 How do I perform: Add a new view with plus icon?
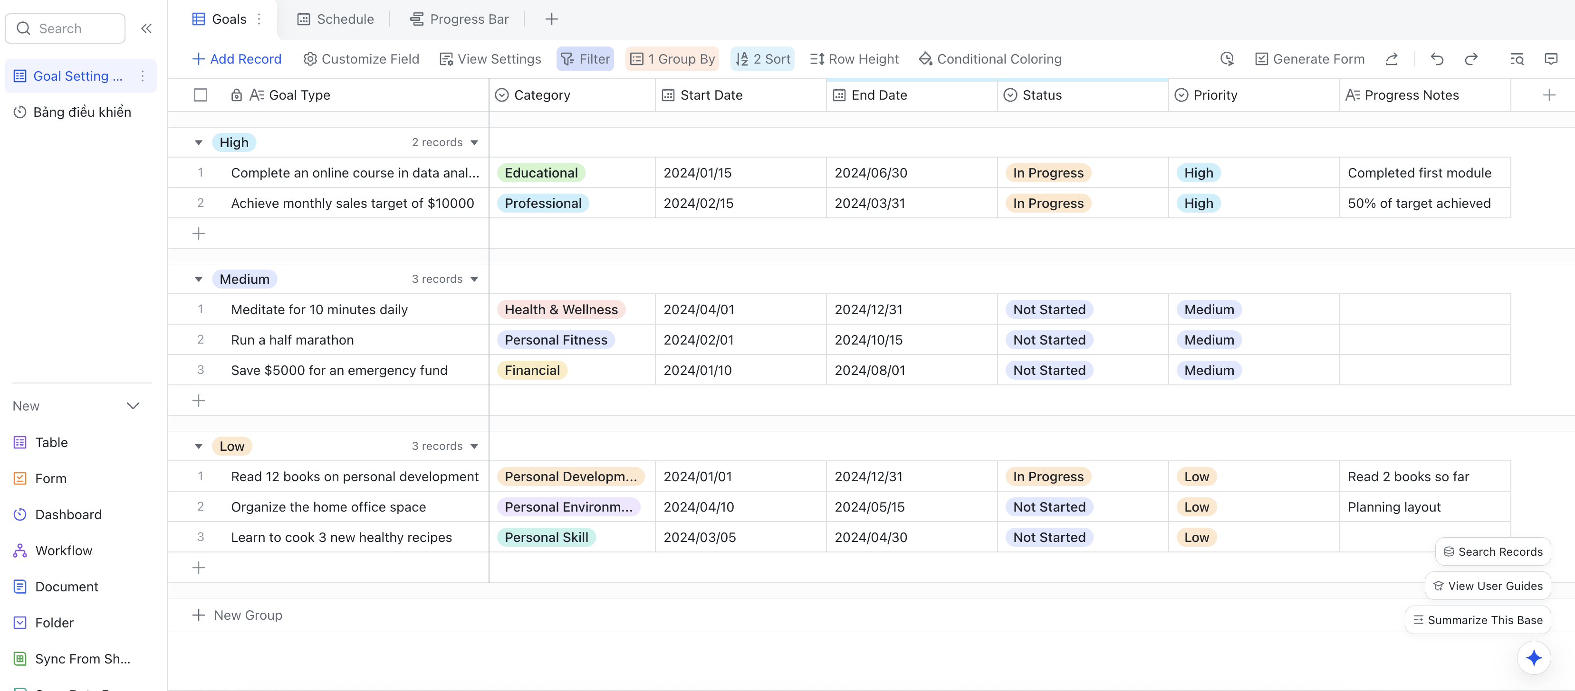click(x=551, y=19)
